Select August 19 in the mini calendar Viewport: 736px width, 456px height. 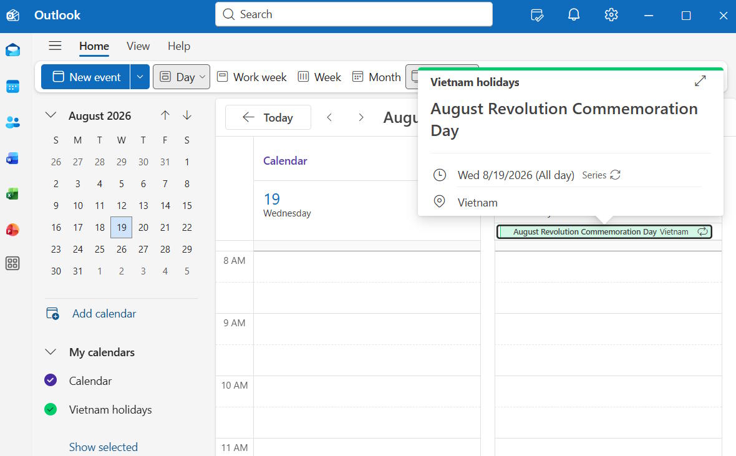pyautogui.click(x=121, y=227)
